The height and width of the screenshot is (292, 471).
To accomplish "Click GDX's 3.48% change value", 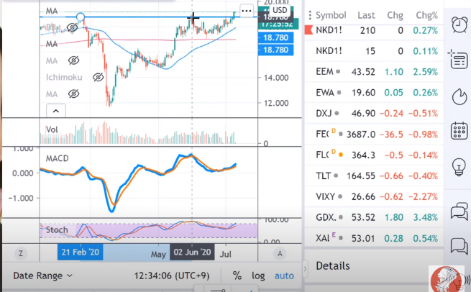I will [x=426, y=217].
